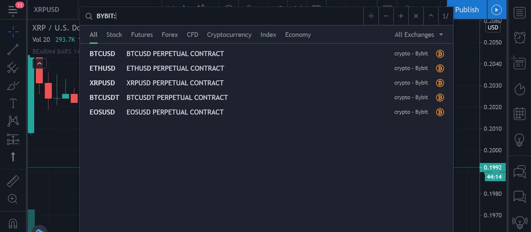The image size is (531, 232).
Task: Open the economic calendar panel
Action: point(519,114)
